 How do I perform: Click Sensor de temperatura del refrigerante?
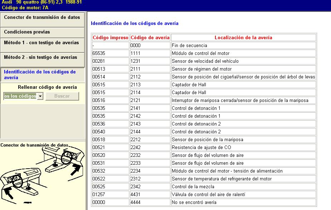(x=222, y=179)
